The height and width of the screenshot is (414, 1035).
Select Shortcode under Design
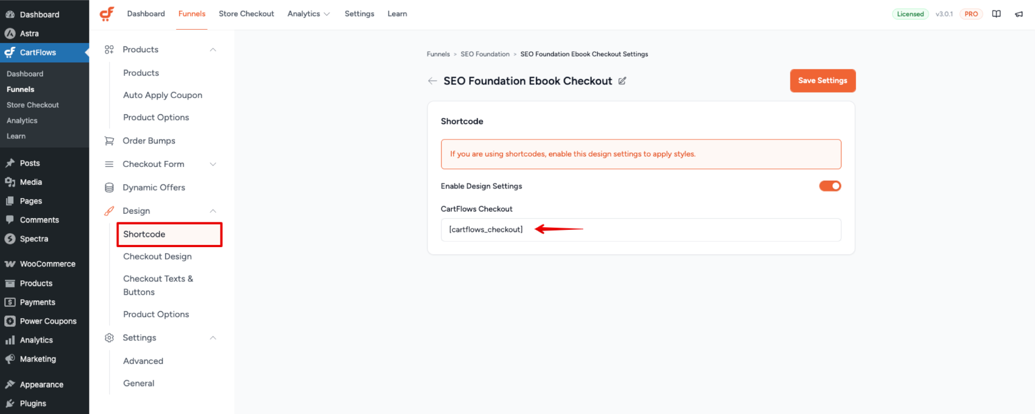pyautogui.click(x=169, y=234)
